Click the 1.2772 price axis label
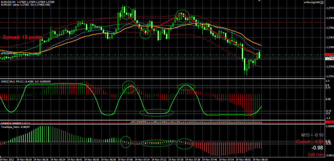The height and width of the screenshot is (161, 334). 330,8
